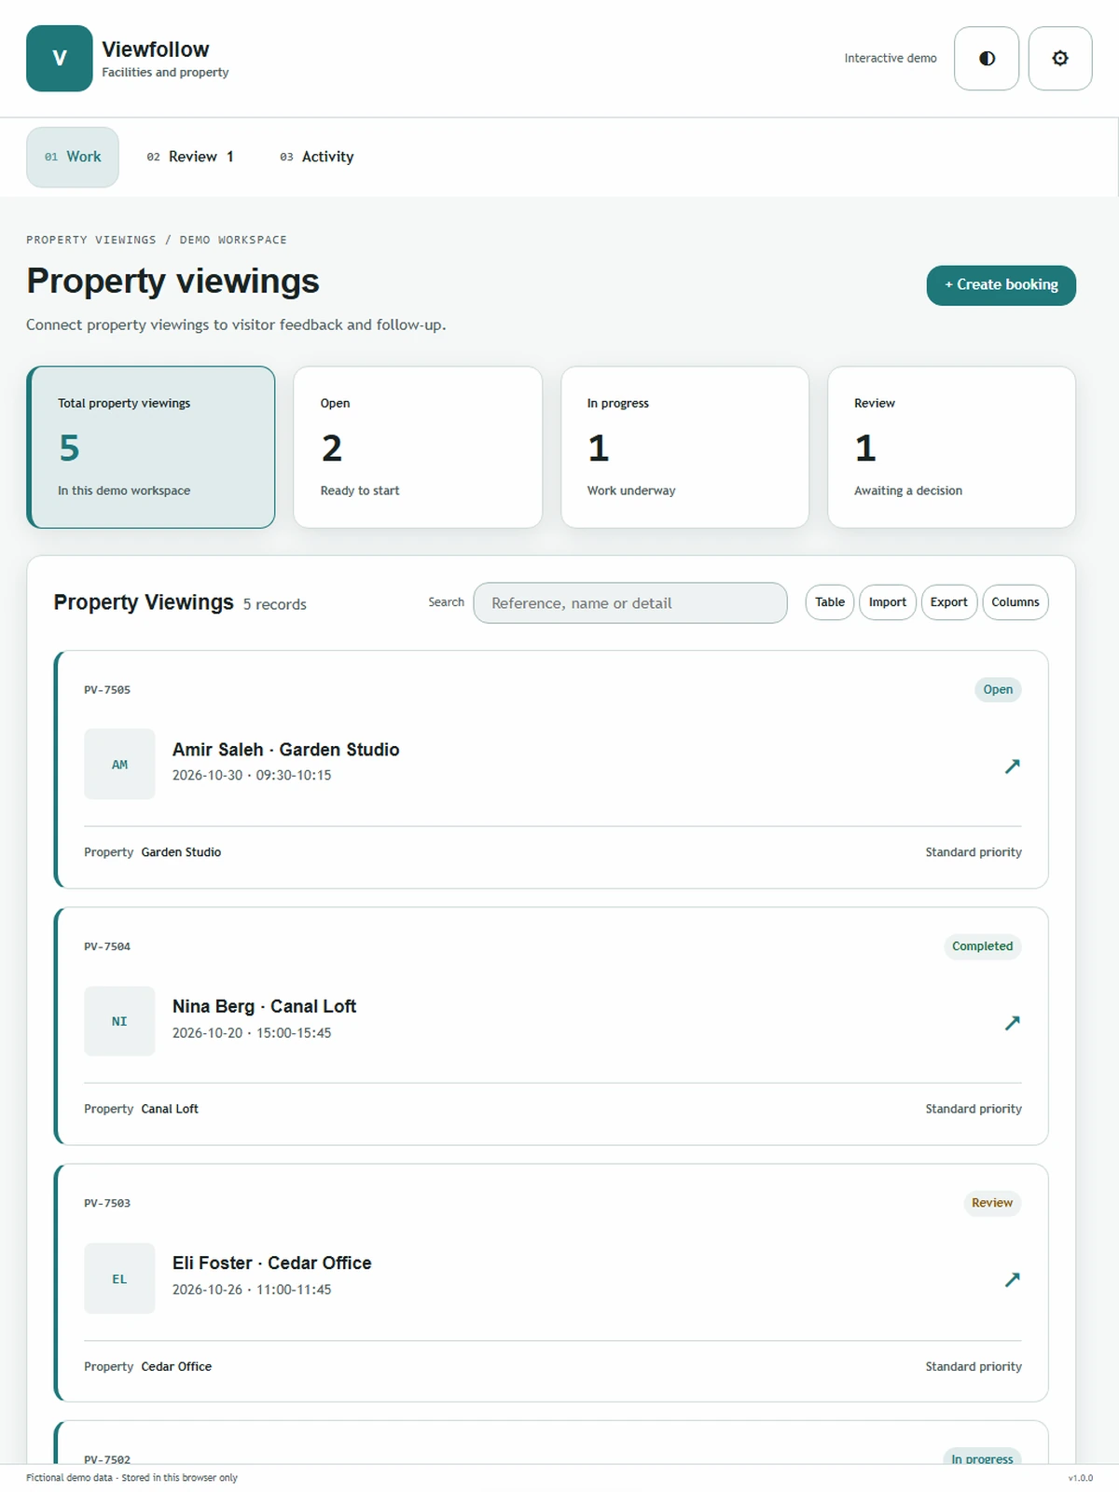The height and width of the screenshot is (1492, 1119).
Task: Open the settings gear button
Action: (1060, 58)
